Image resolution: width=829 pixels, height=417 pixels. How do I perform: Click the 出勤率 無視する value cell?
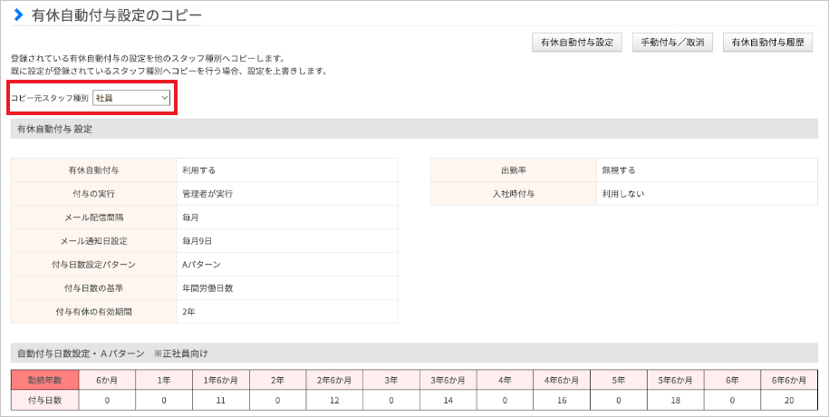pyautogui.click(x=707, y=170)
